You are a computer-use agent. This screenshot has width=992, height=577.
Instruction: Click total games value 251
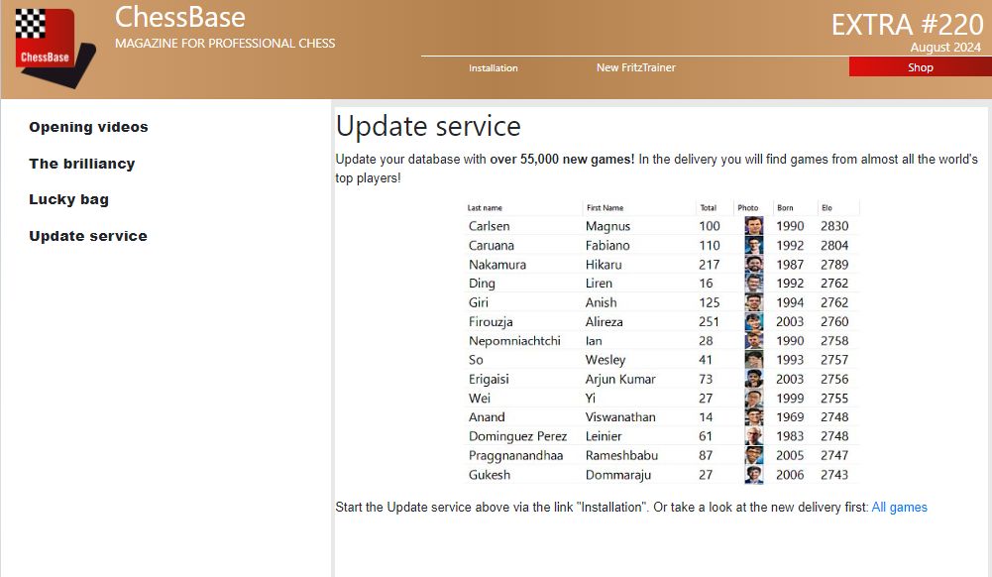click(x=709, y=321)
